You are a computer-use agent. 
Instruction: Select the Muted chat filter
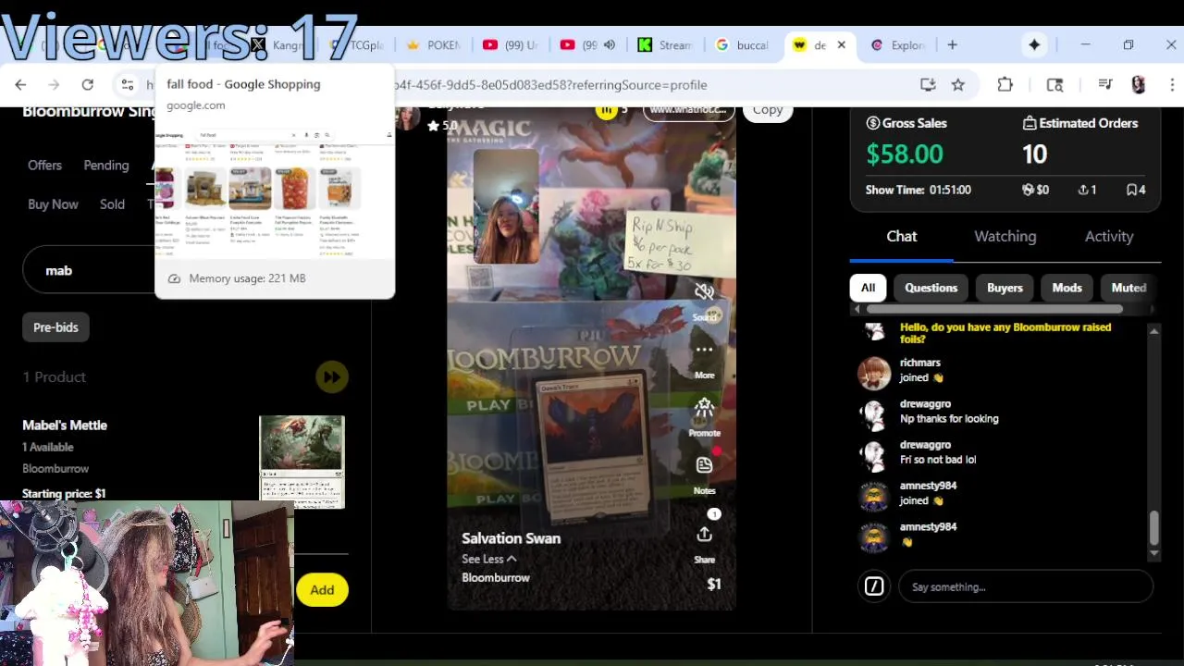[x=1128, y=288]
